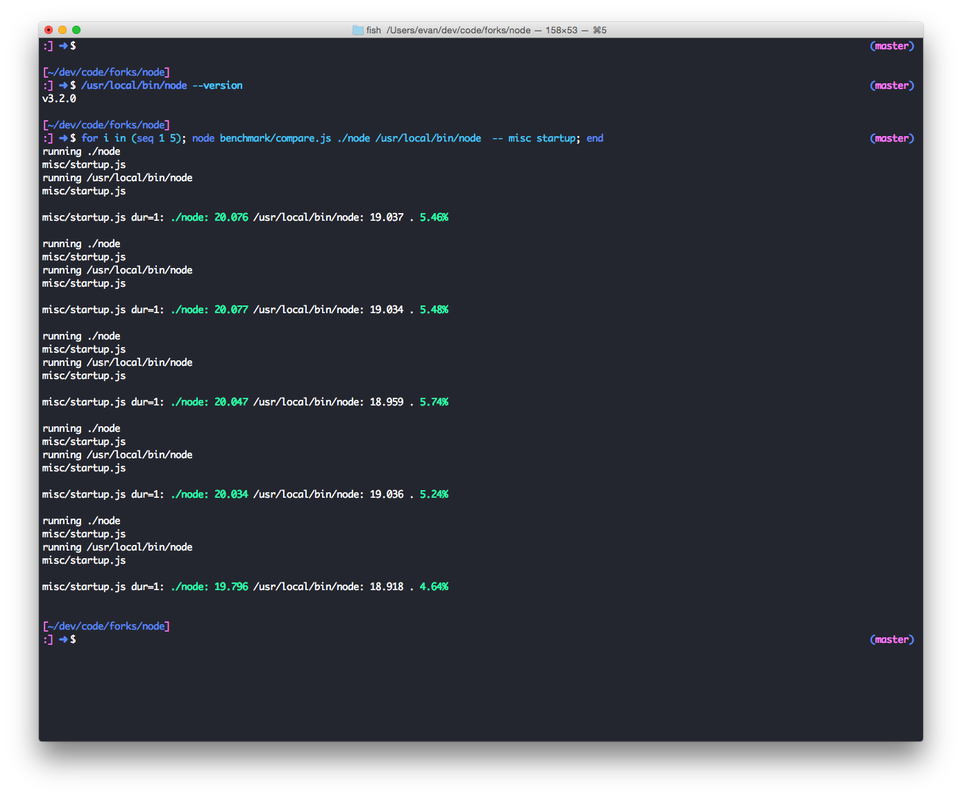
Task: Click the 5.74% result value
Action: point(434,402)
